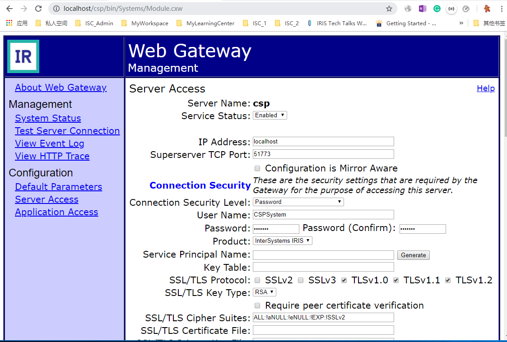
Task: Bookmark this page with the star icon
Action: [x=389, y=9]
